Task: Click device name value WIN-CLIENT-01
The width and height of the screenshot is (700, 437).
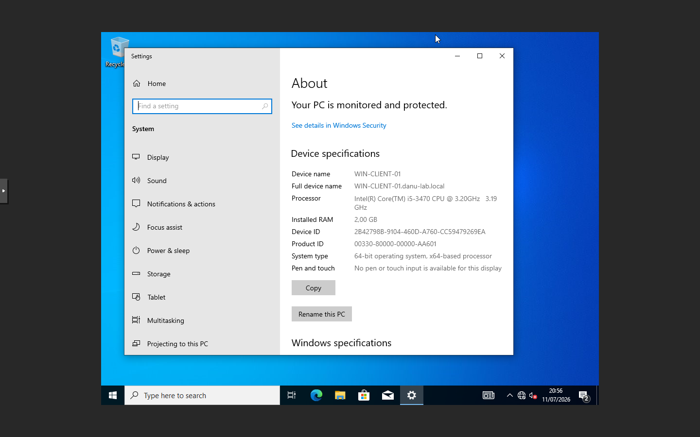Action: [377, 174]
